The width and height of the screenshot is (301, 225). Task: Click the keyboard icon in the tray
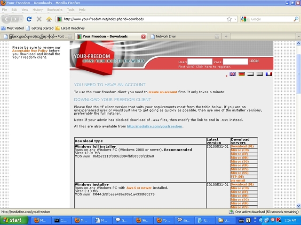(241, 220)
